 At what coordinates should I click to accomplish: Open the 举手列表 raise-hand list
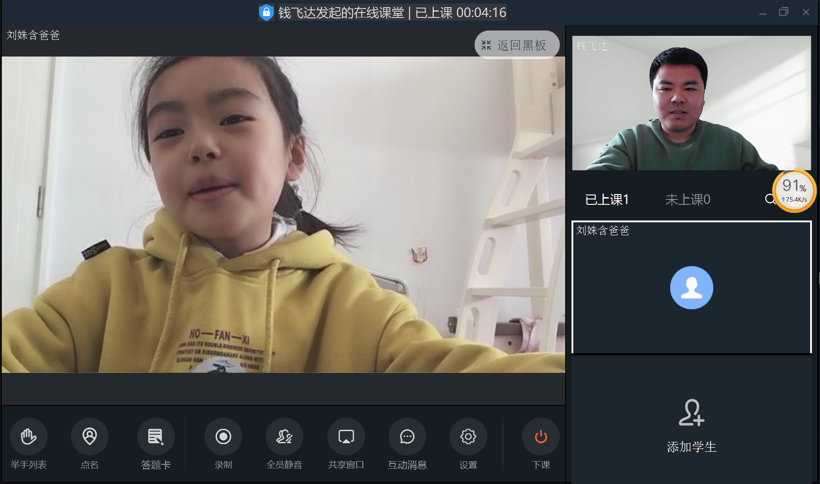29,436
